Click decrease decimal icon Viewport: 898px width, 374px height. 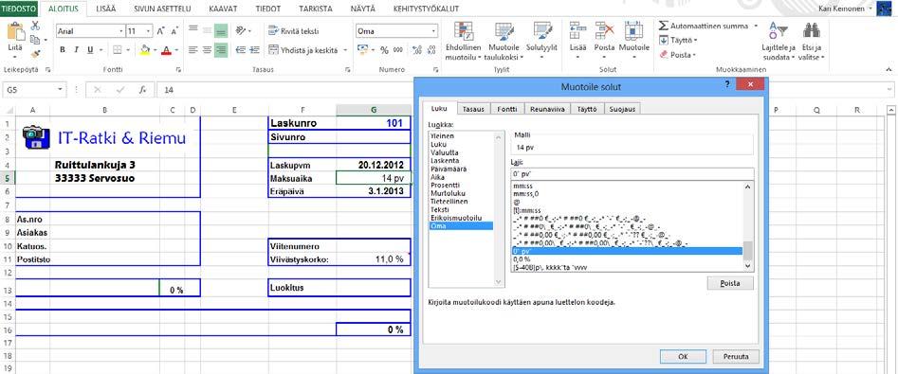tap(431, 50)
